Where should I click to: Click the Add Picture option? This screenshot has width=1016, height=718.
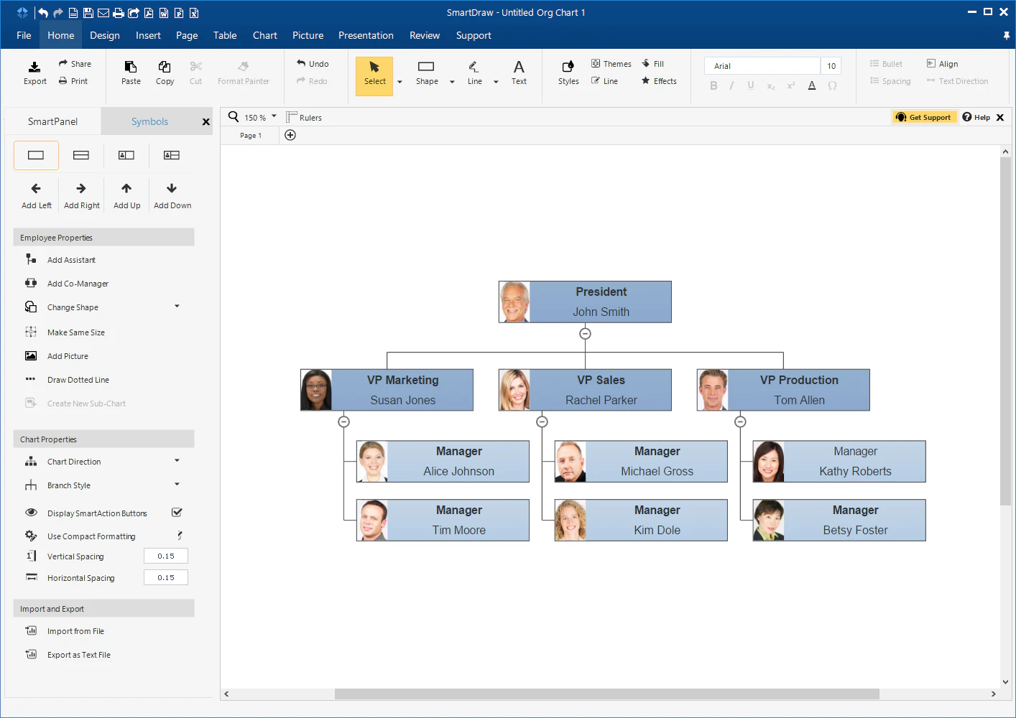click(x=68, y=356)
